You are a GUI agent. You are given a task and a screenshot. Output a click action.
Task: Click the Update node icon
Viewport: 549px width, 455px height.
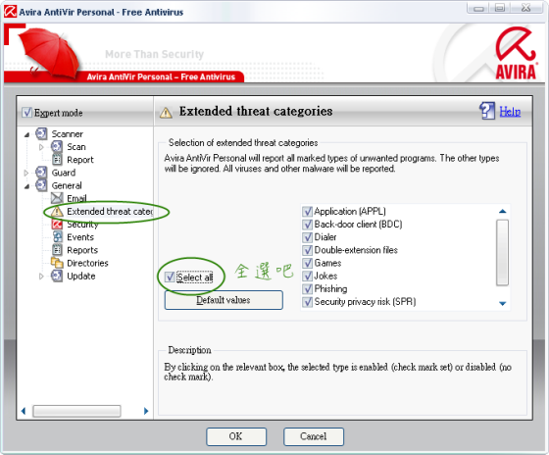point(57,276)
